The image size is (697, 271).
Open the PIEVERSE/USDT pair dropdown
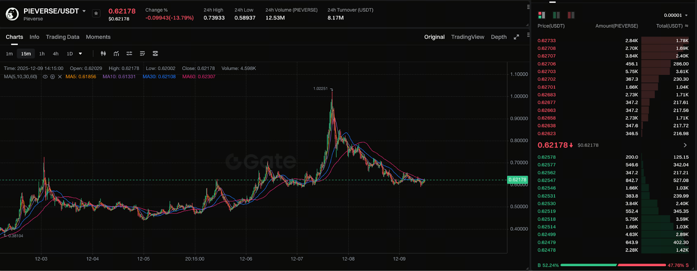point(84,11)
